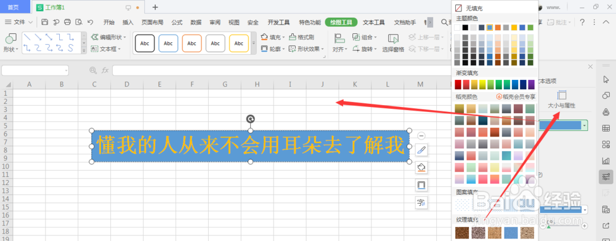616x241 pixels.
Task: Pick the purple gradient fill swatch
Action: (532, 85)
